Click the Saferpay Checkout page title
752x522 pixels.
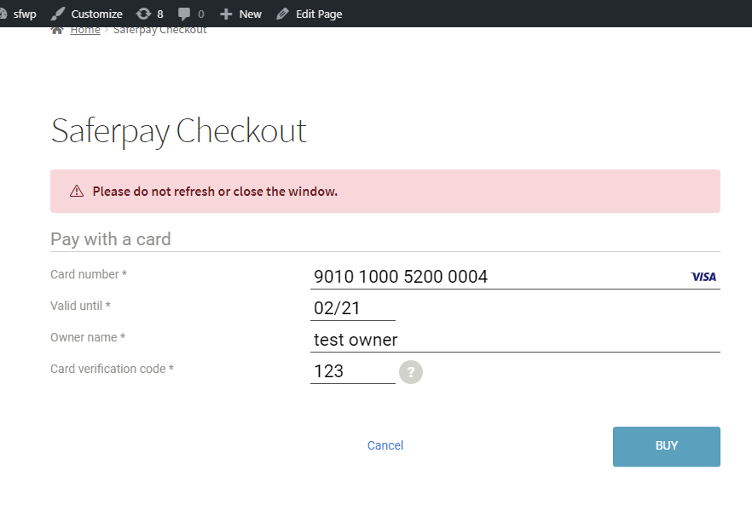(178, 131)
